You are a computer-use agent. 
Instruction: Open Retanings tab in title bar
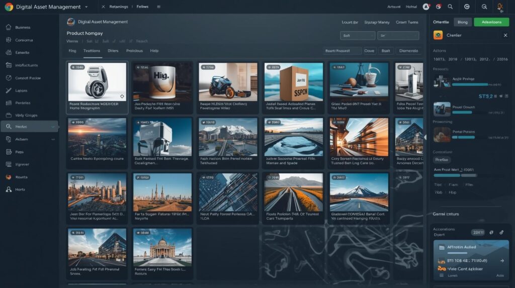119,7
